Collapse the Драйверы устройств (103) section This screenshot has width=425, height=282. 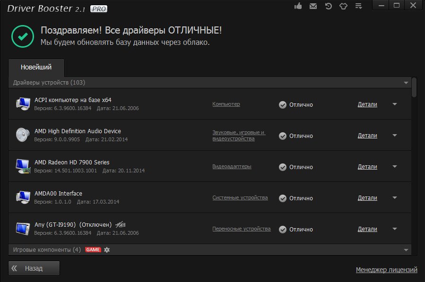pyautogui.click(x=406, y=83)
